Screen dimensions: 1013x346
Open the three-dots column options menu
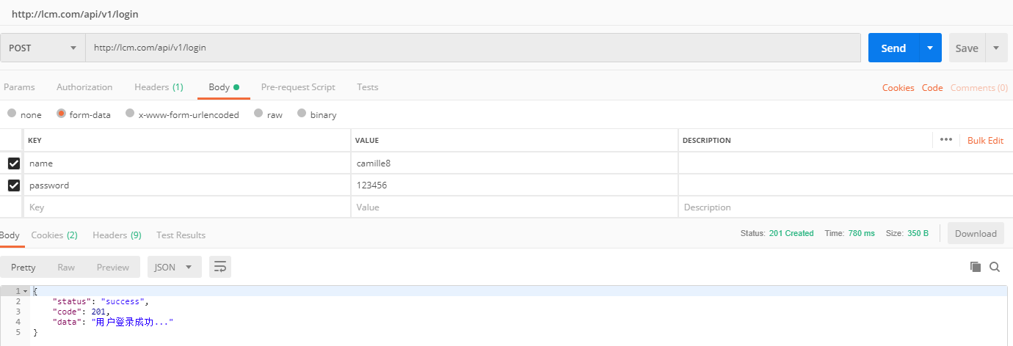945,140
